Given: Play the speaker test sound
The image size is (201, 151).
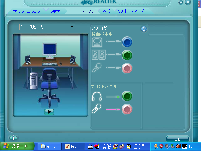Looking at the screenshot, I should pos(49,112).
